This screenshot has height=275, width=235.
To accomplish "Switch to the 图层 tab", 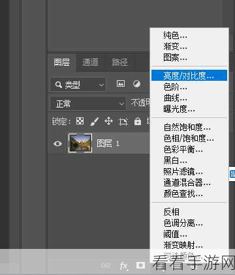I will coord(62,62).
